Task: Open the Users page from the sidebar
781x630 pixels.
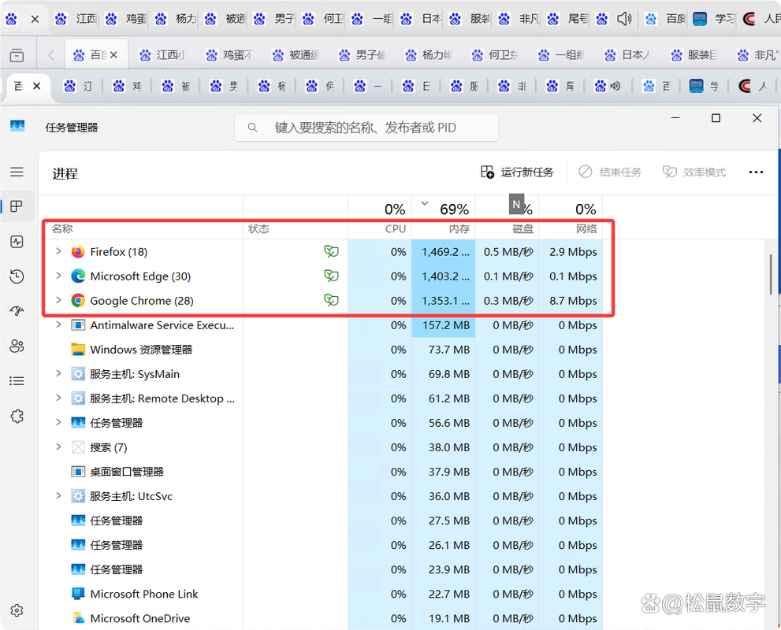Action: point(17,346)
